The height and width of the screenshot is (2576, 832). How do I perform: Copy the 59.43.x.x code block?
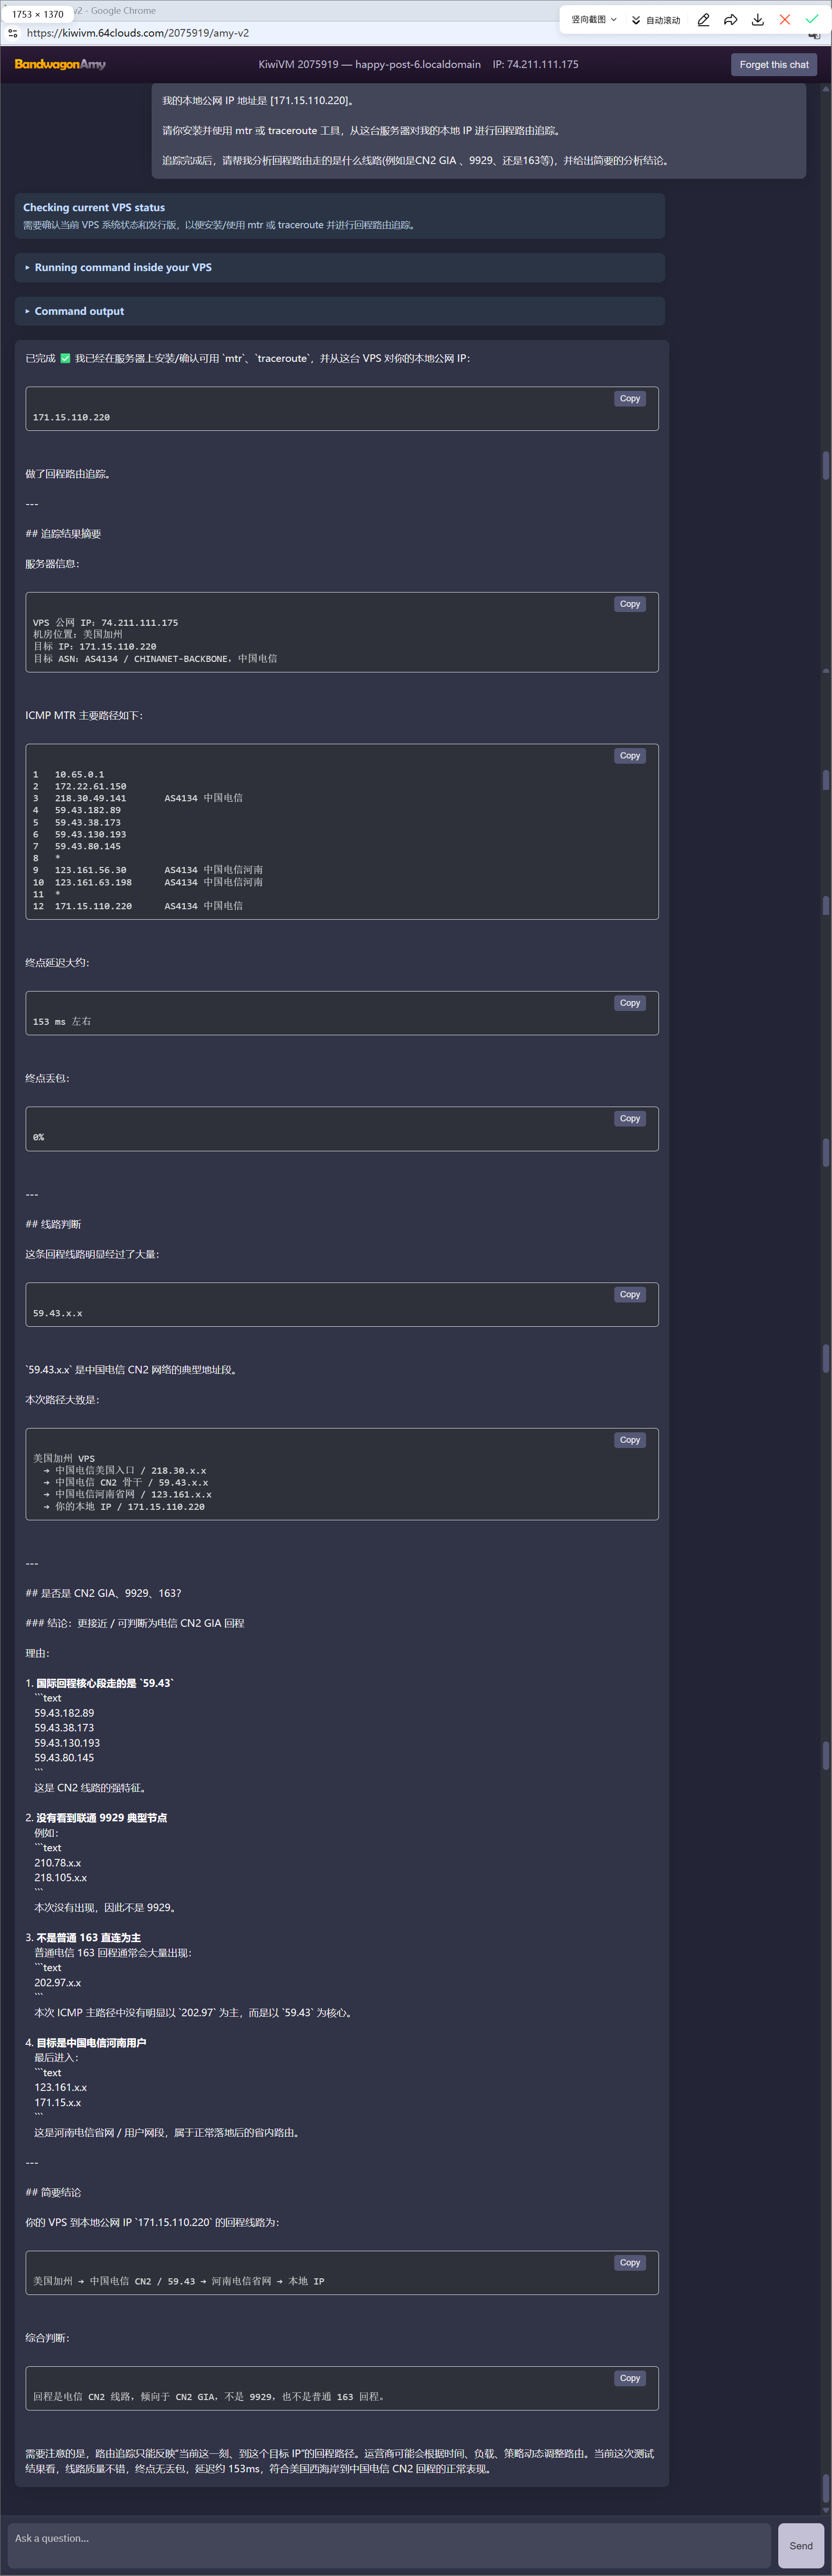pyautogui.click(x=630, y=1294)
